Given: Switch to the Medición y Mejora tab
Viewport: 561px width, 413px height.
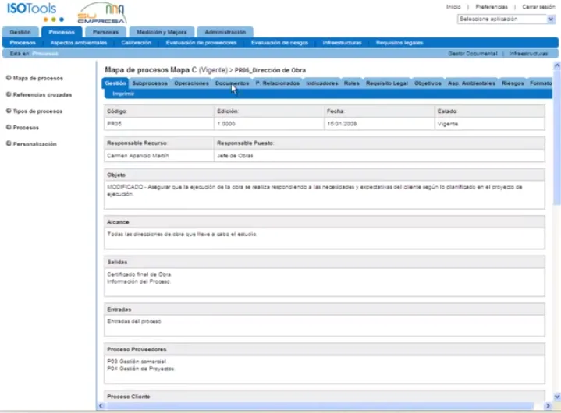Looking at the screenshot, I should coord(162,32).
